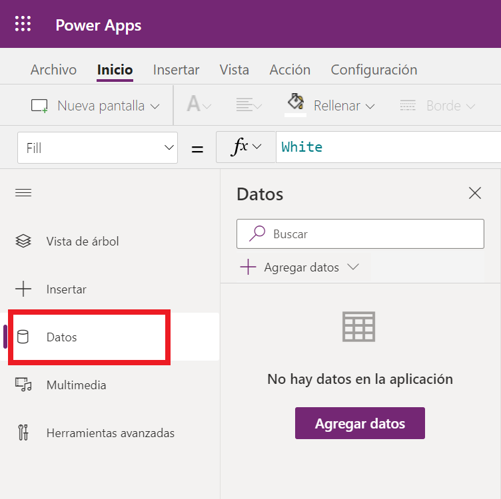Image resolution: width=501 pixels, height=499 pixels.
Task: Click the Rellenar paint bucket icon
Action: coord(296,102)
